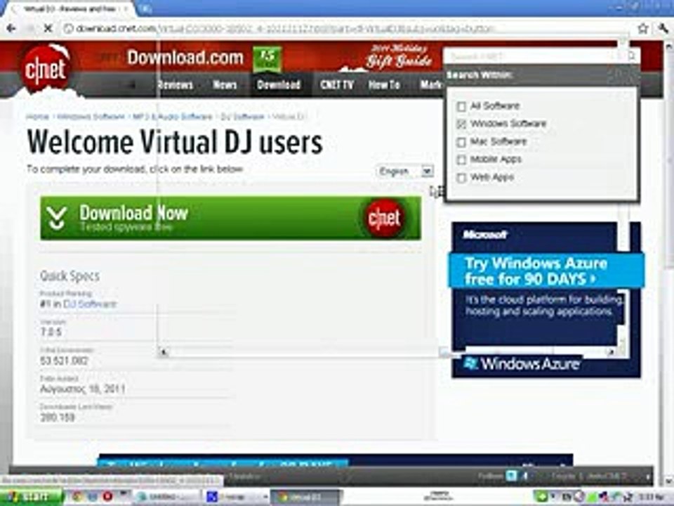Viewport: 674px width, 506px height.
Task: Open the Chrome wrench settings menu
Action: click(x=664, y=29)
